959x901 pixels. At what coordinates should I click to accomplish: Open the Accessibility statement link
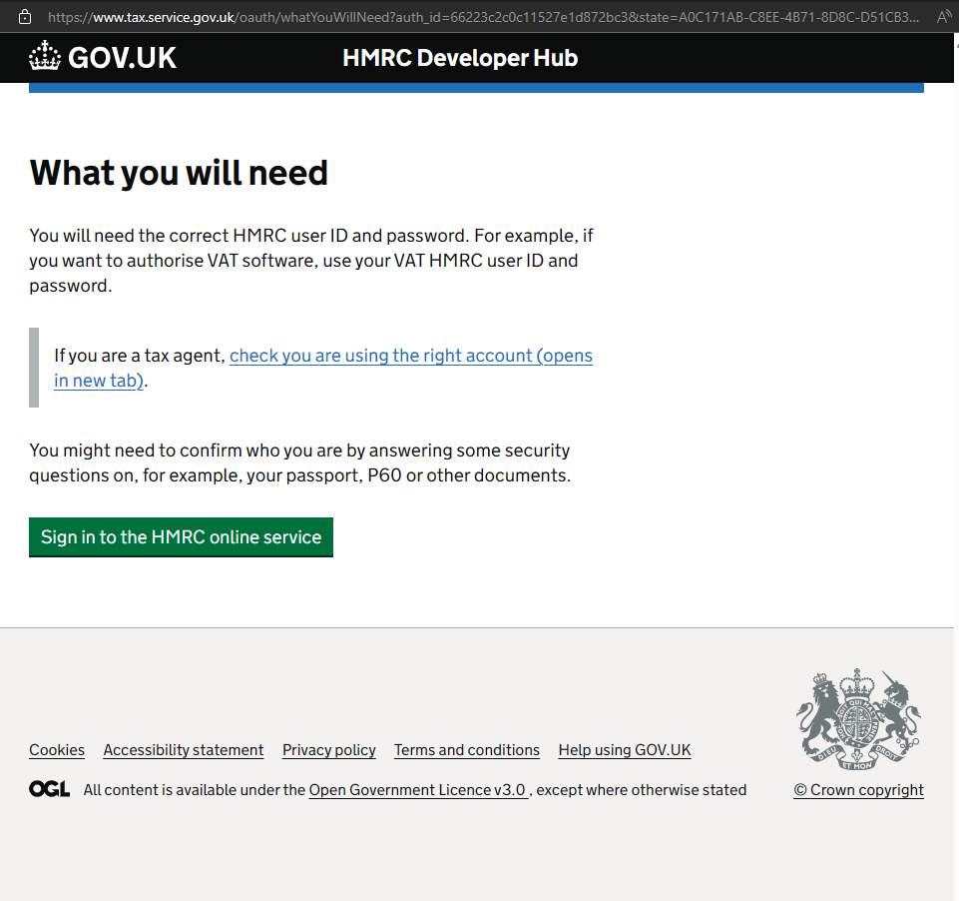(x=184, y=750)
